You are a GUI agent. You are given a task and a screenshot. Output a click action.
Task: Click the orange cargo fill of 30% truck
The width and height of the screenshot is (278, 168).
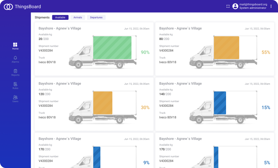pyautogui.click(x=103, y=103)
